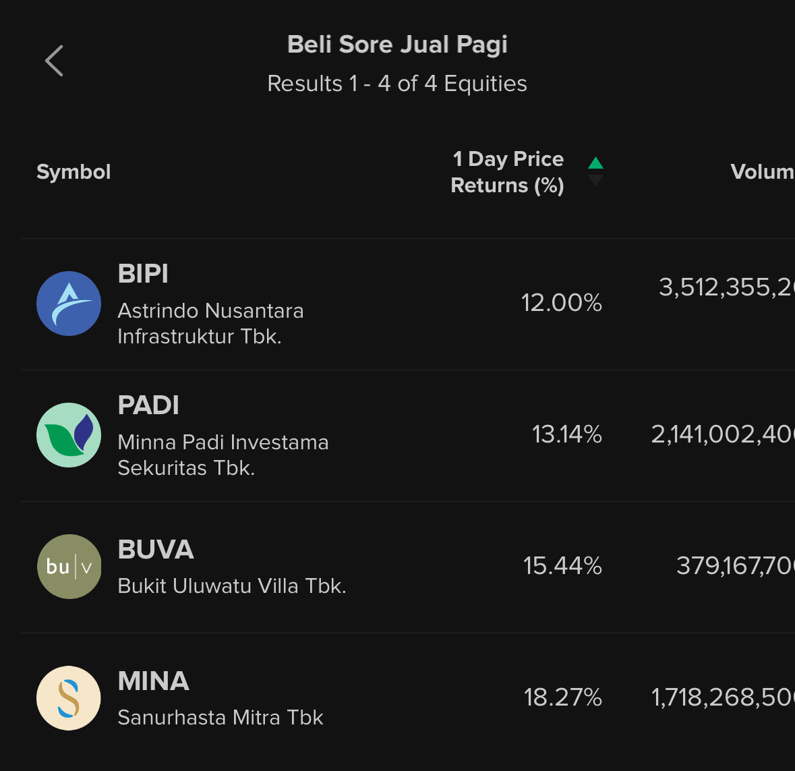Sort list by Symbol column header
The height and width of the screenshot is (771, 795).
click(x=73, y=172)
